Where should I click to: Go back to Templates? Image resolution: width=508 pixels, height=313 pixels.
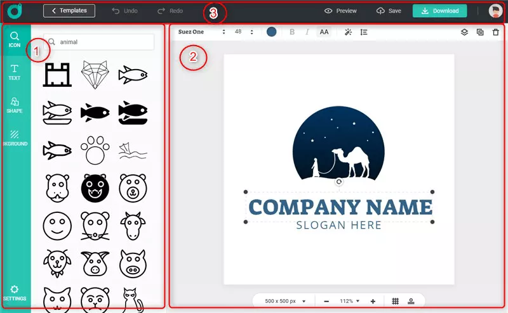point(69,11)
